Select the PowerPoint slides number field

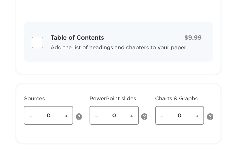click(x=114, y=116)
